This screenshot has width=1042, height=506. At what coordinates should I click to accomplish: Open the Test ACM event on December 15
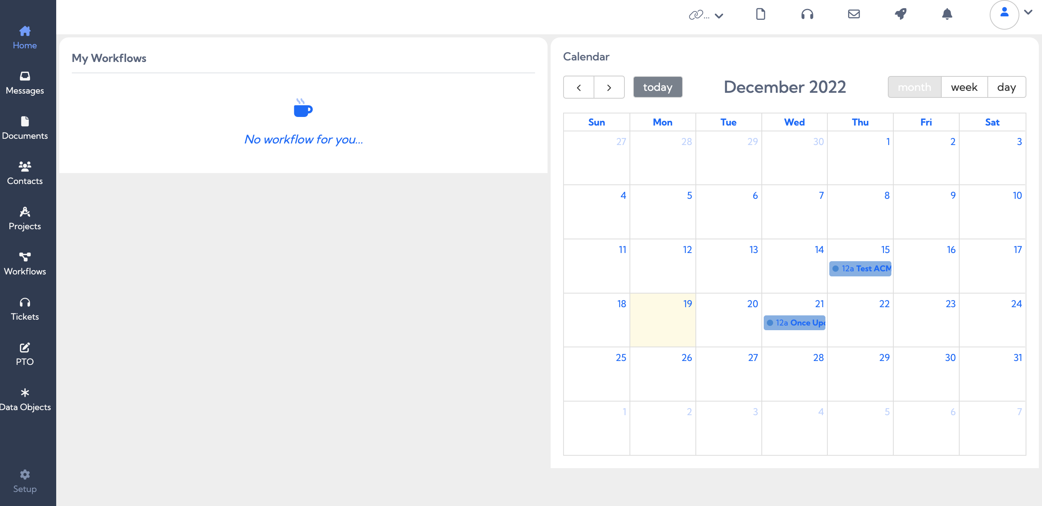[x=860, y=269]
